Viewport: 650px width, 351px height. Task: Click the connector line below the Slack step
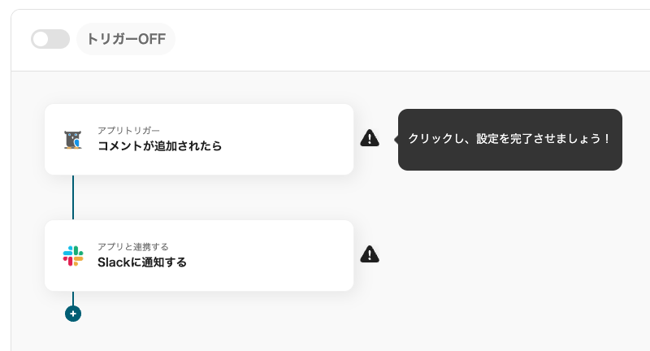73,297
